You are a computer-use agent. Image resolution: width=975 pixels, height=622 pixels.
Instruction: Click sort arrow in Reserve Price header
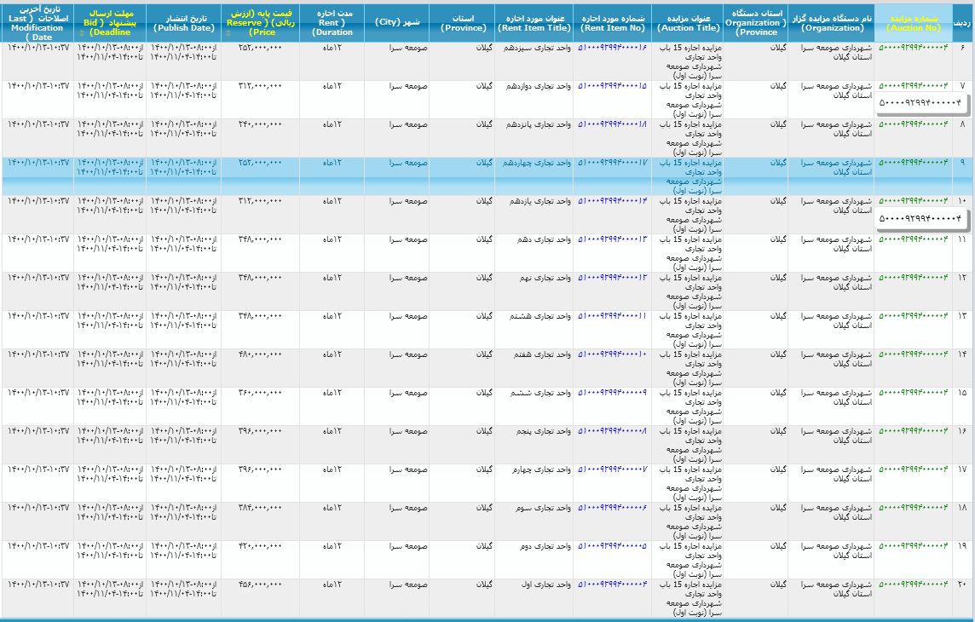[x=228, y=33]
